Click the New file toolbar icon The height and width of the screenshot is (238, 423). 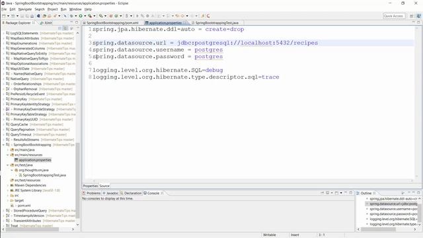[x=4, y=16]
